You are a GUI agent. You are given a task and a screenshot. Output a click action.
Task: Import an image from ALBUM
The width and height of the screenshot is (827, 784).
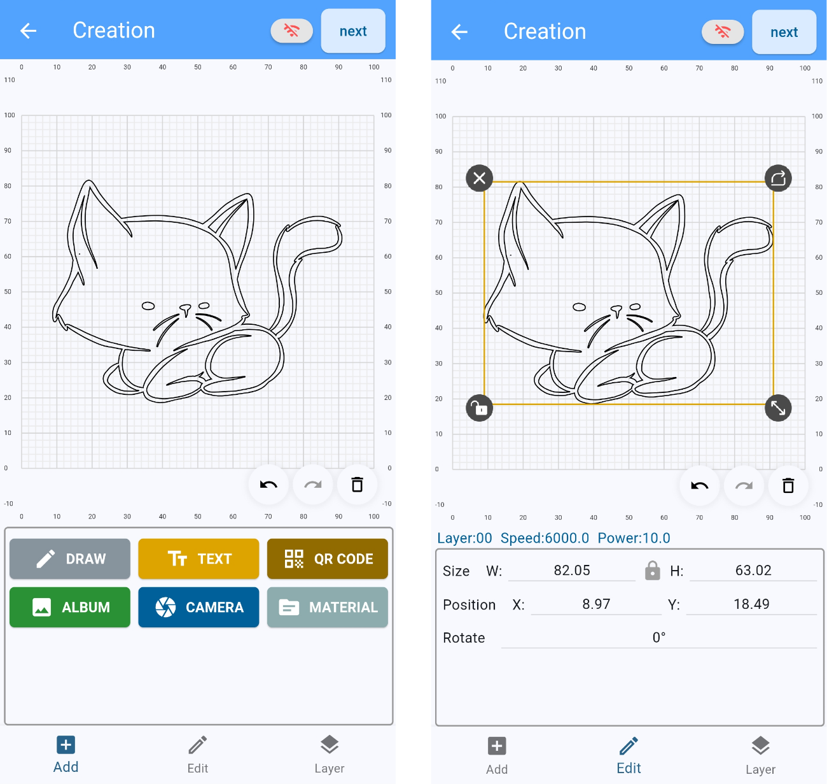click(70, 607)
